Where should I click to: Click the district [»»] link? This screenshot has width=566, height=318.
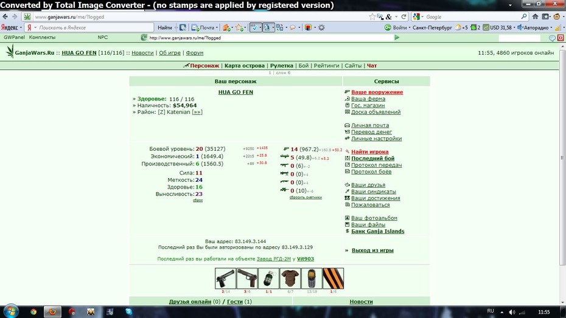pos(197,112)
